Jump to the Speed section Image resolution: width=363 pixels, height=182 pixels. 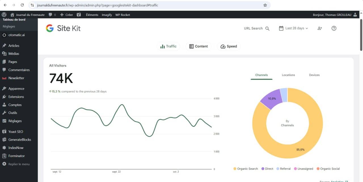[229, 46]
